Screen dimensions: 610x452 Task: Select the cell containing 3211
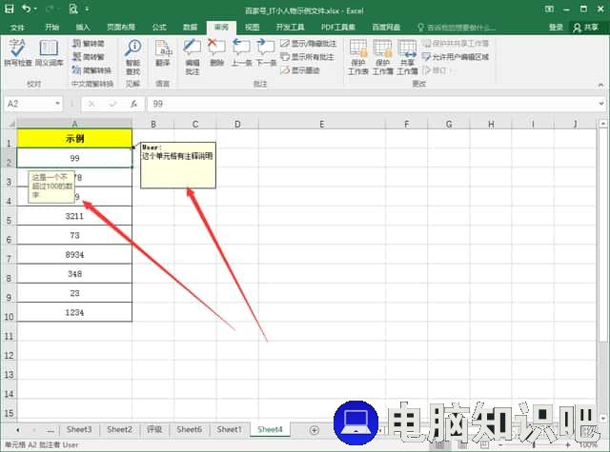(74, 216)
